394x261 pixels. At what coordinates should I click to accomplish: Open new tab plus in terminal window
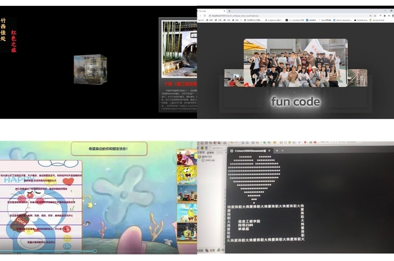point(277,151)
